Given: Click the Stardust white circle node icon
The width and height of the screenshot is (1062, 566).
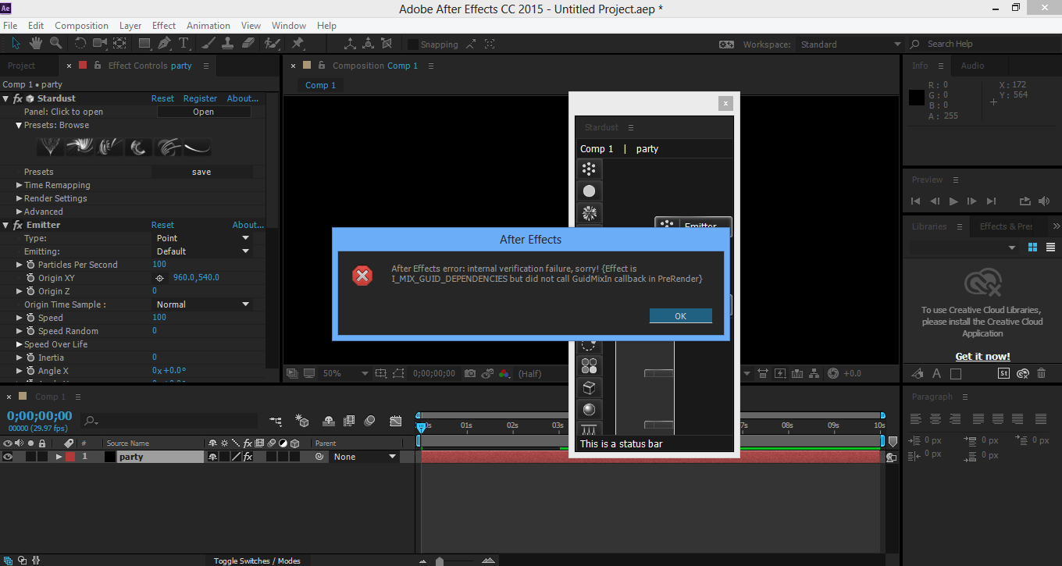Looking at the screenshot, I should tap(589, 190).
